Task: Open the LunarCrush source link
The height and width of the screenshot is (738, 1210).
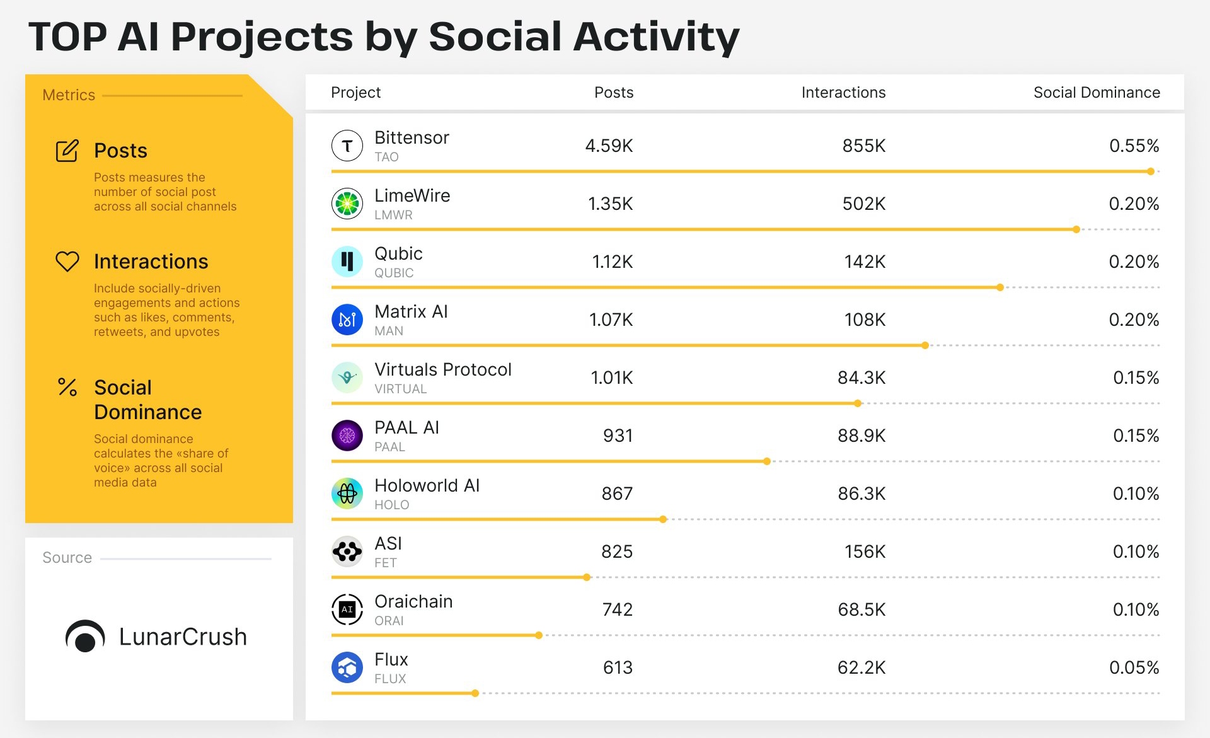Action: (156, 637)
